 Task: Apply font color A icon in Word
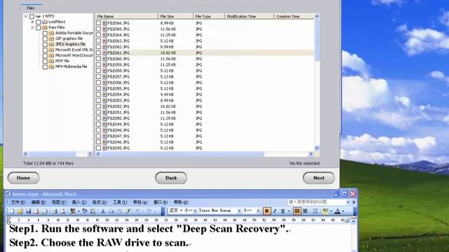coord(337,211)
